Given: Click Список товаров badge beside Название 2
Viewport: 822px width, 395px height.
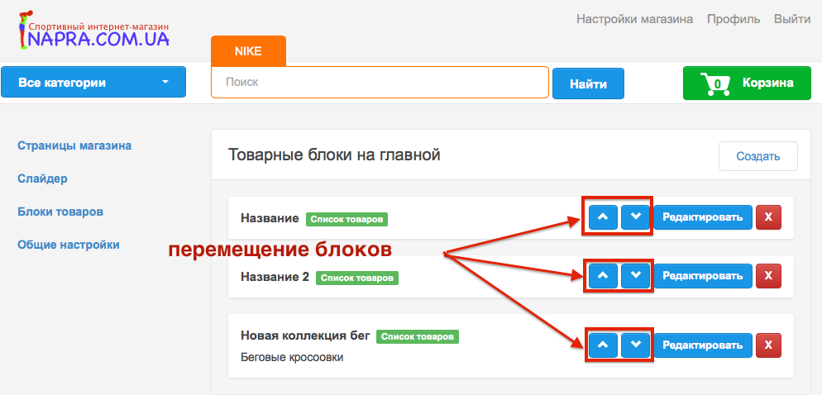Looking at the screenshot, I should pos(357,278).
